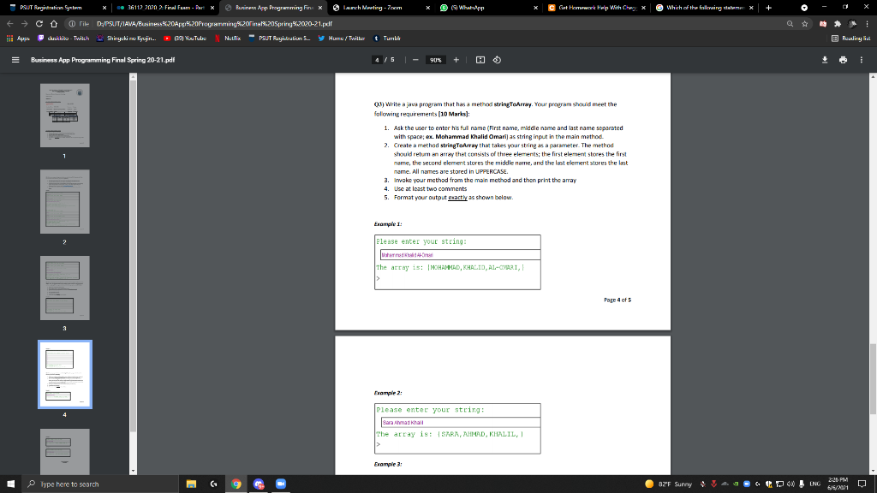Open the print dialog for the PDF
The width and height of the screenshot is (877, 493).
[x=842, y=60]
